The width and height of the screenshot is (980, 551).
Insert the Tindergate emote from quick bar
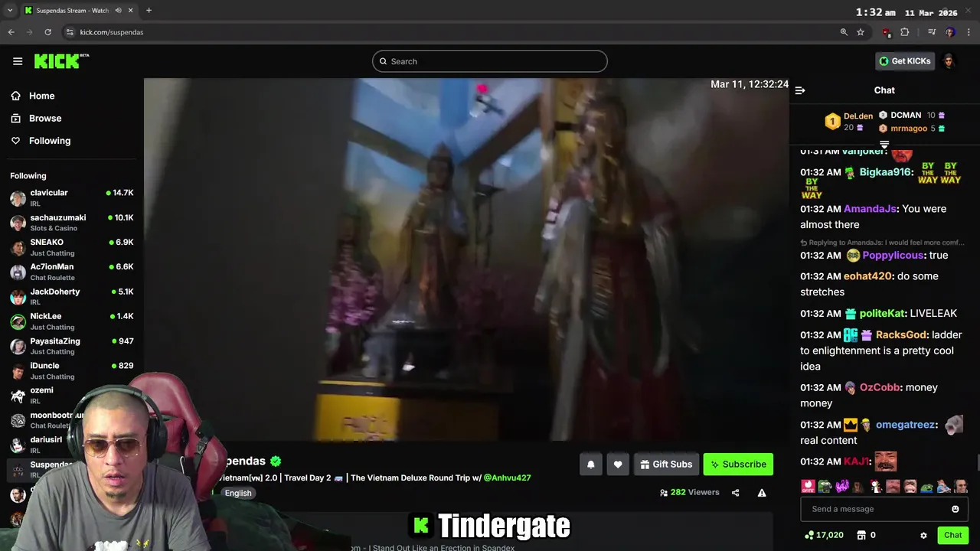click(x=808, y=486)
